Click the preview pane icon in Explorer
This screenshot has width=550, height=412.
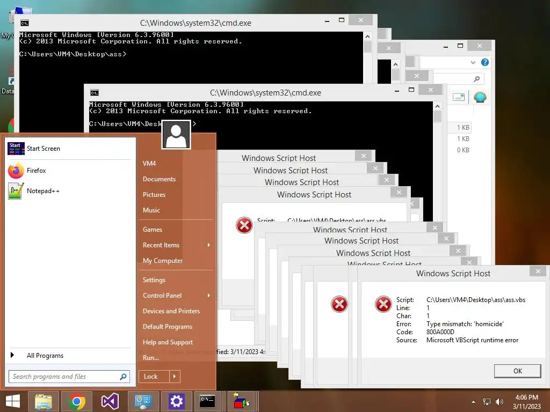pos(459,97)
